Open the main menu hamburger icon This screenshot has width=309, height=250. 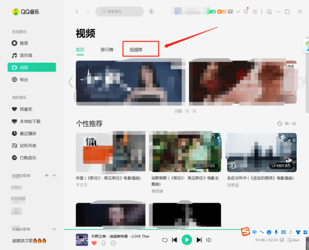[255, 11]
